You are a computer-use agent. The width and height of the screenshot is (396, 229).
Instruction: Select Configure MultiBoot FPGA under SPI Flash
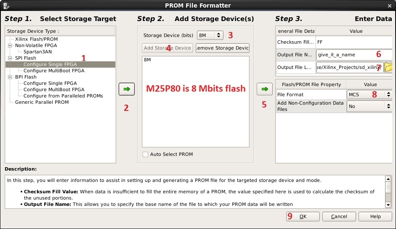tap(54, 71)
